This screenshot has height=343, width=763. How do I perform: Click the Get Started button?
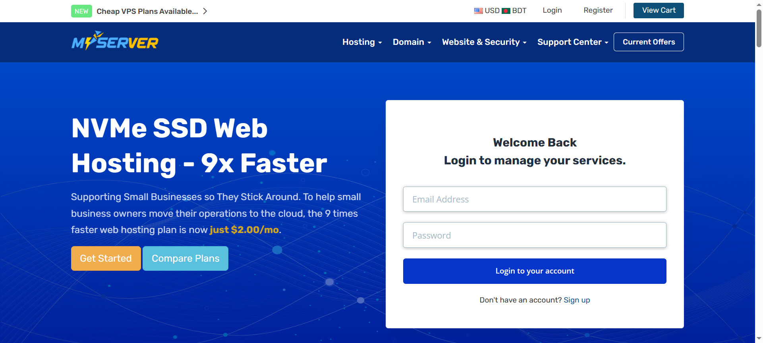(106, 258)
